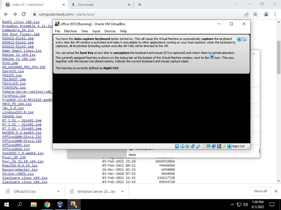The image size is (281, 210).
Task: Click the scrollbar down arrow of the page
Action: [279, 181]
